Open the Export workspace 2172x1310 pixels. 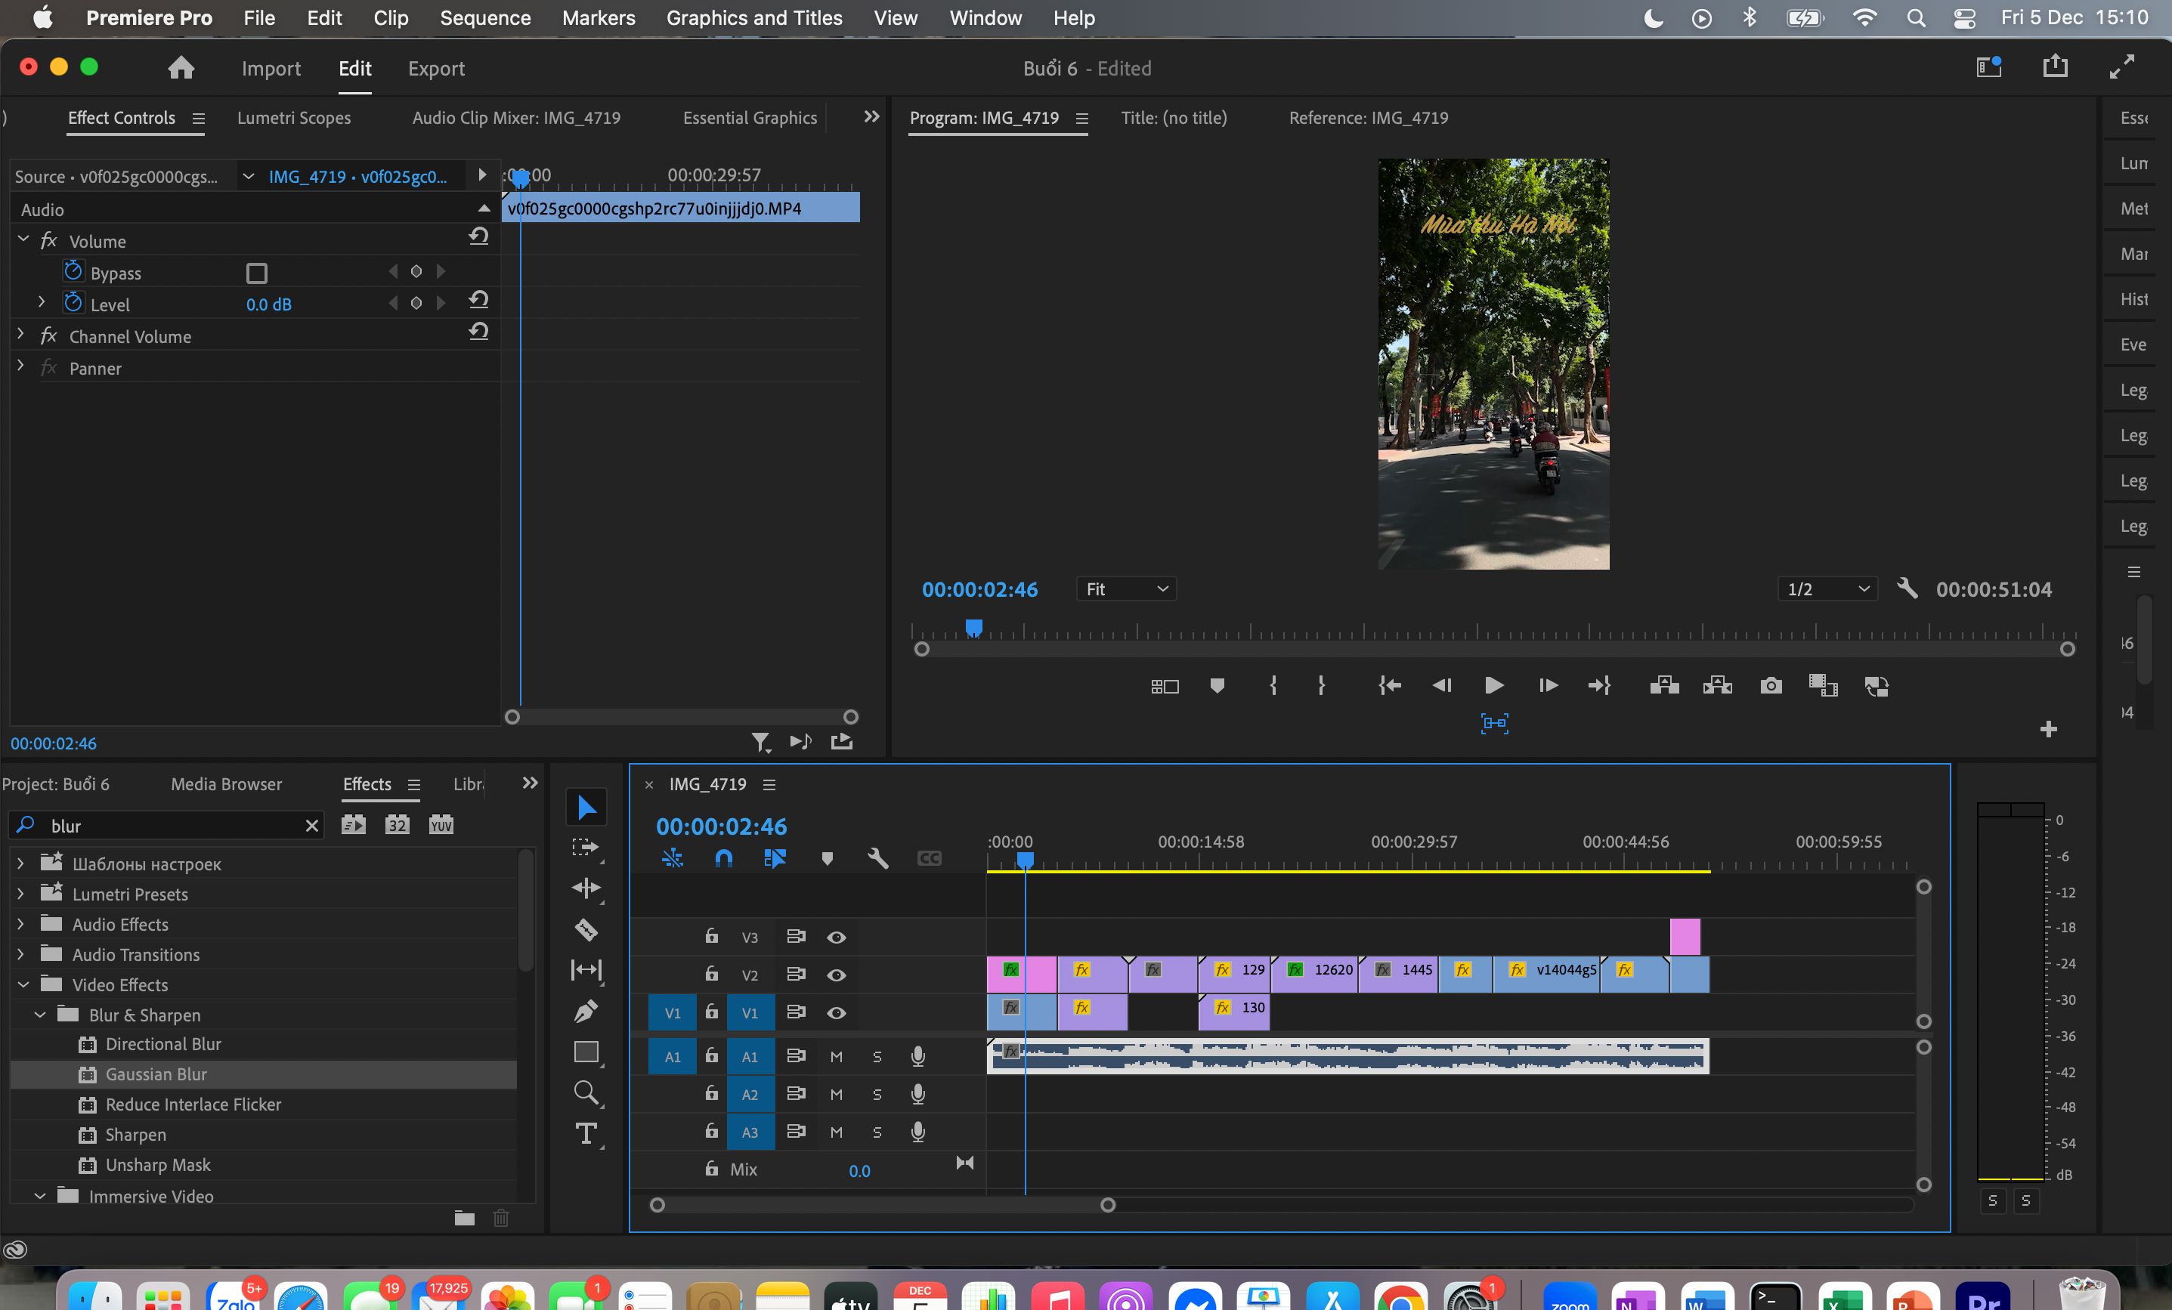point(435,69)
